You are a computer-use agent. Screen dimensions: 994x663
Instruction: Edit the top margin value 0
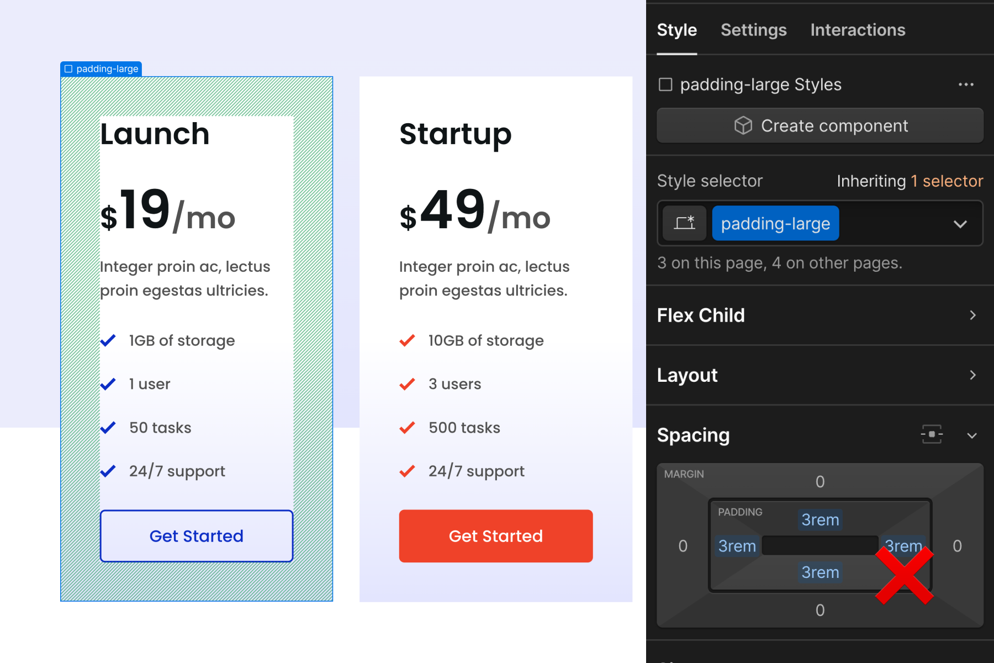[820, 482]
